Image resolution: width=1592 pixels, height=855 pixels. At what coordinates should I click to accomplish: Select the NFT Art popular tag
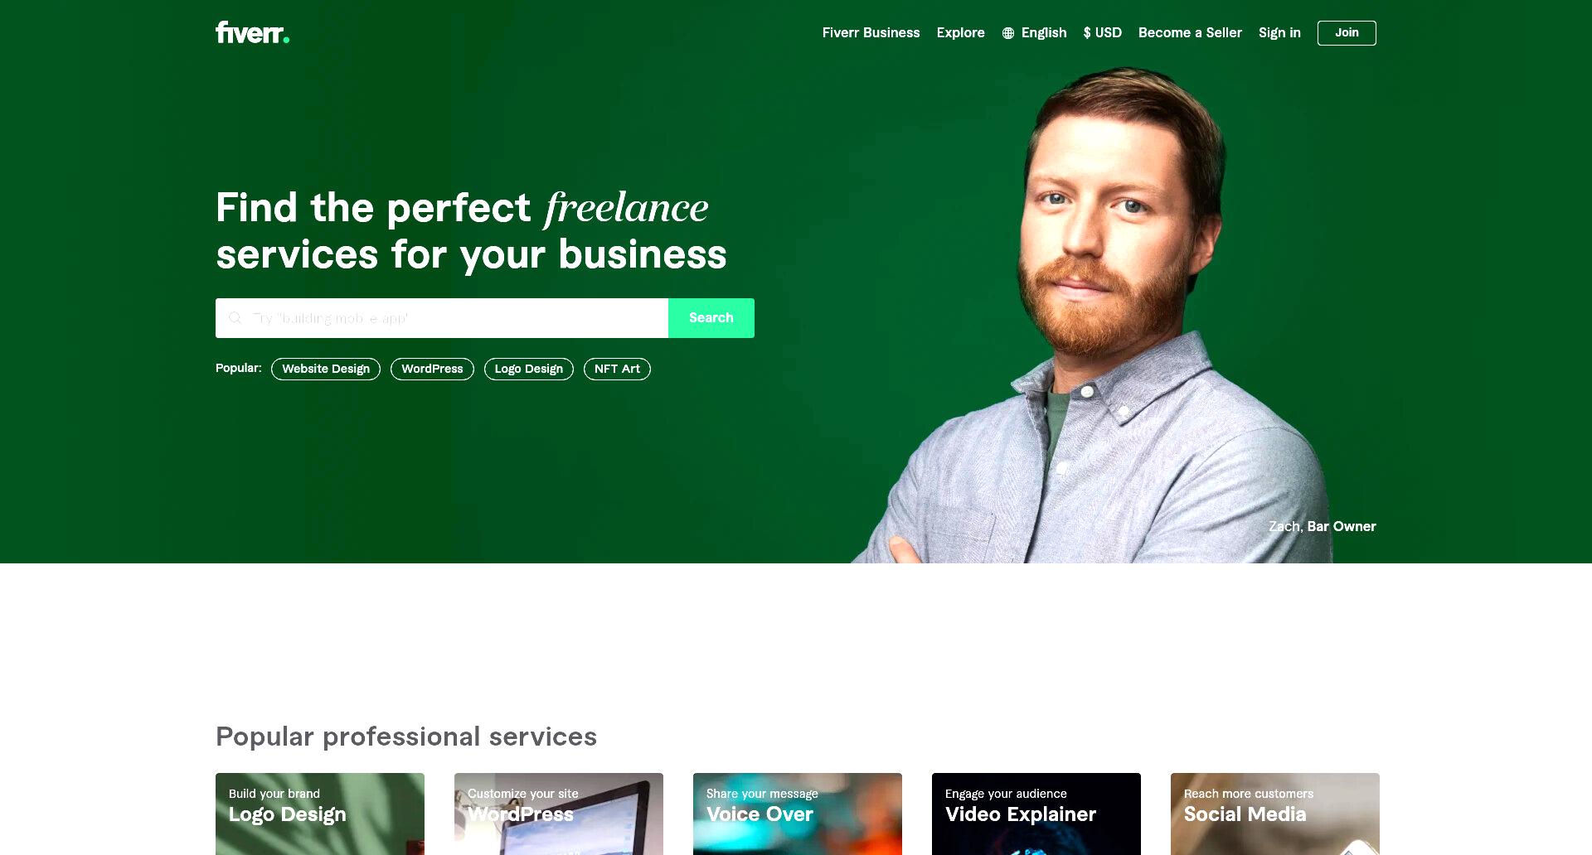click(x=617, y=369)
